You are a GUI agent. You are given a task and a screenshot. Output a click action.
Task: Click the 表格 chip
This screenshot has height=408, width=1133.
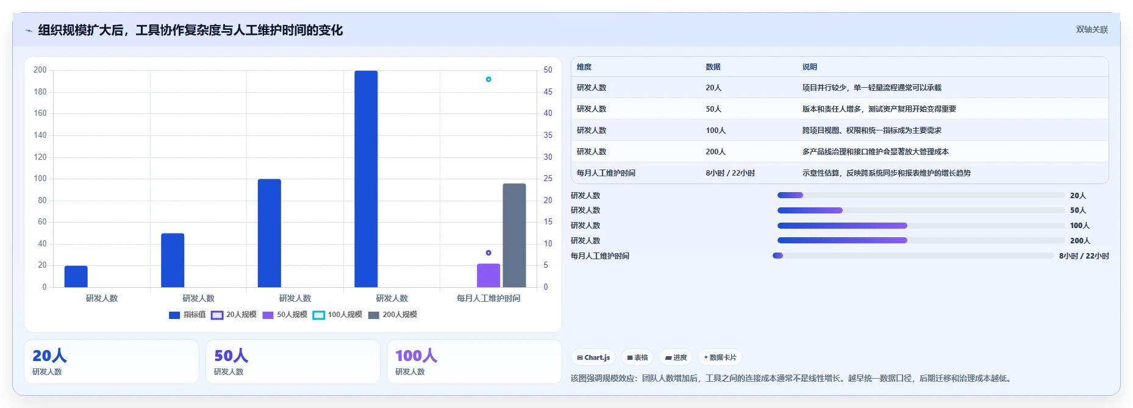tap(637, 357)
